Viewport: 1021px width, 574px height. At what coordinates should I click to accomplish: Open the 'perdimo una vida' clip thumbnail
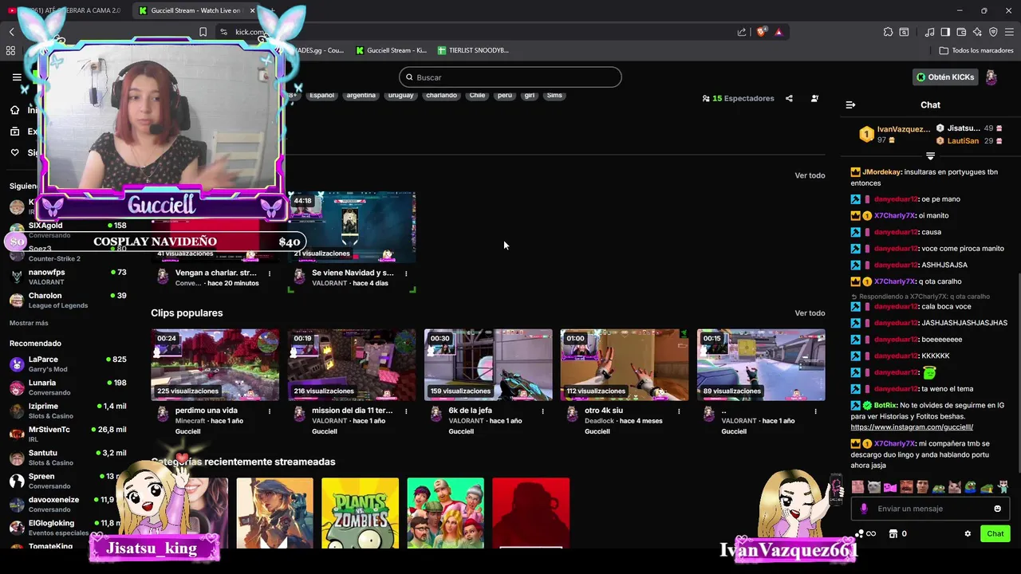coord(215,364)
